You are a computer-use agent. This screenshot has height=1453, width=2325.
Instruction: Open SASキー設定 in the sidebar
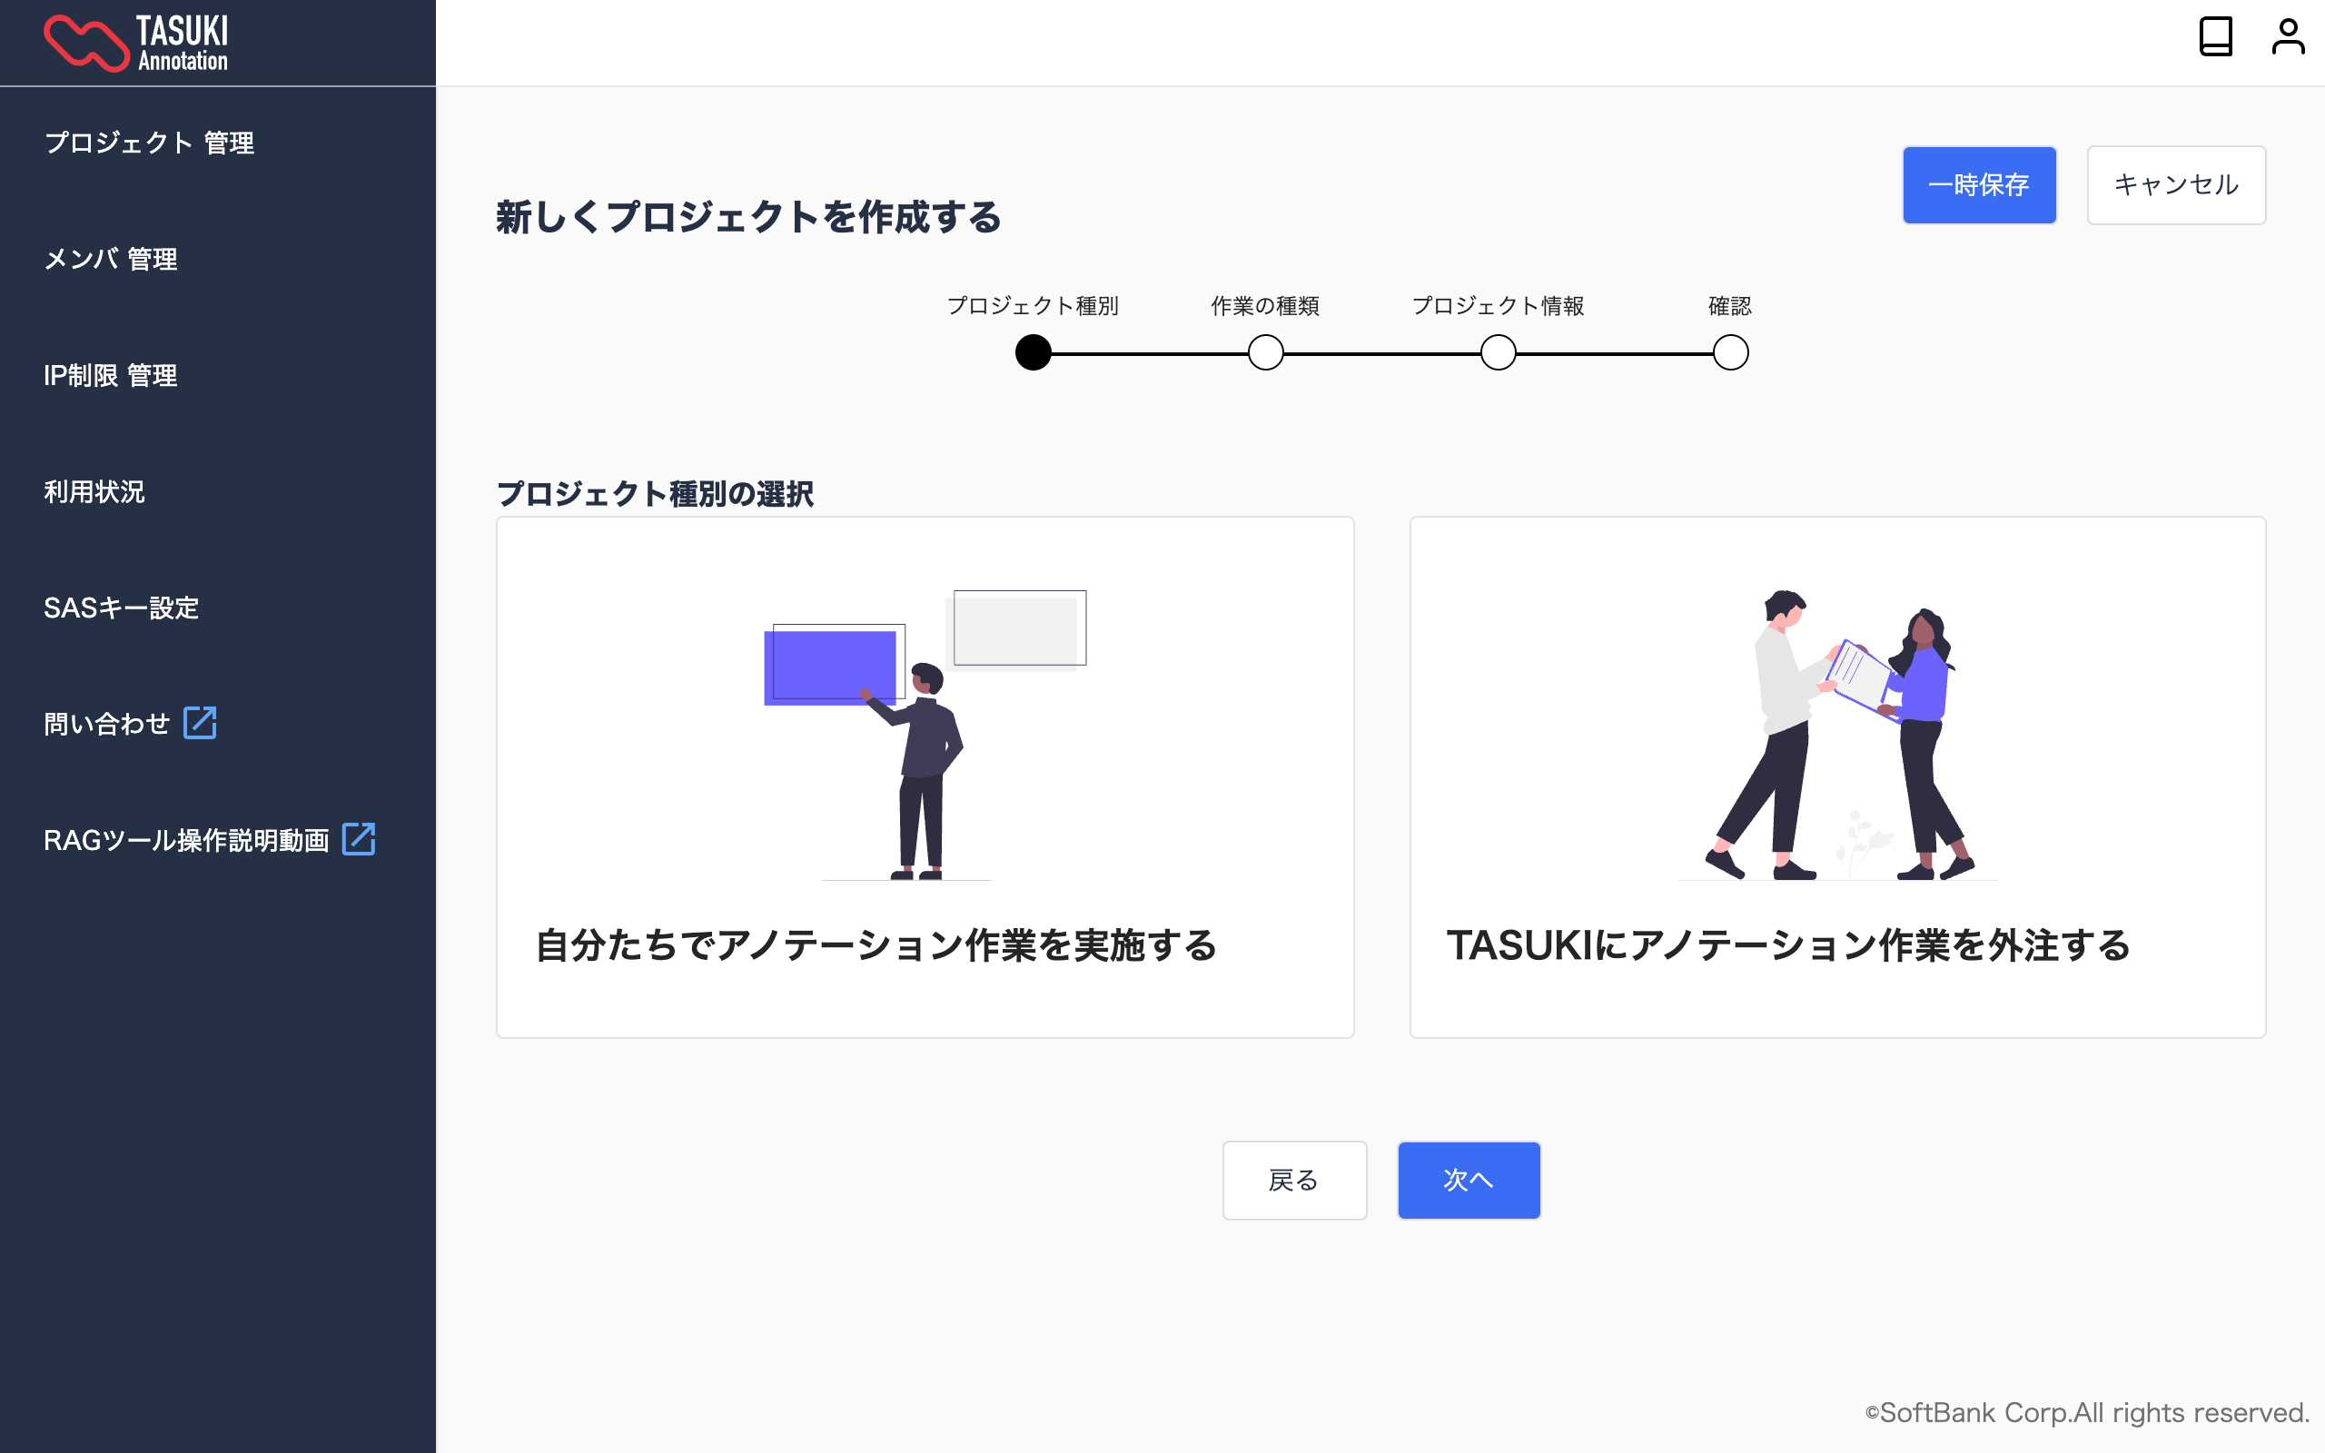click(121, 608)
